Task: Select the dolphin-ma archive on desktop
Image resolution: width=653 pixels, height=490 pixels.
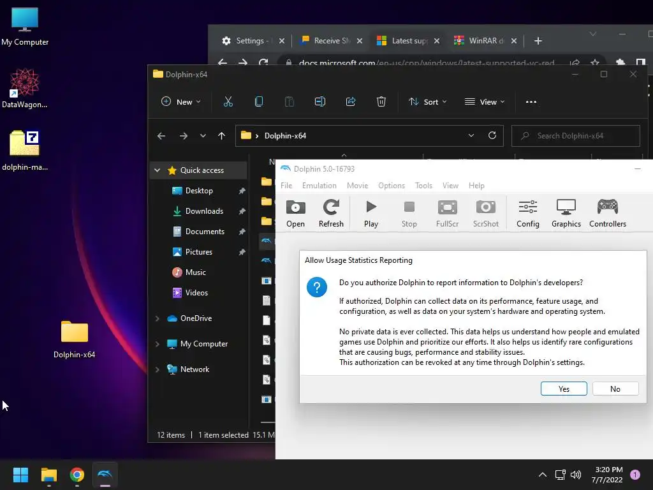Action: click(25, 151)
